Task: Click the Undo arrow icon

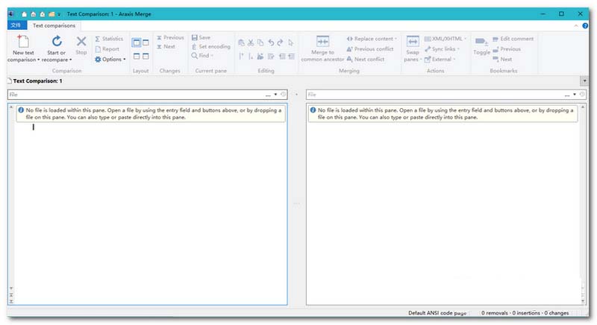Action: click(x=271, y=42)
